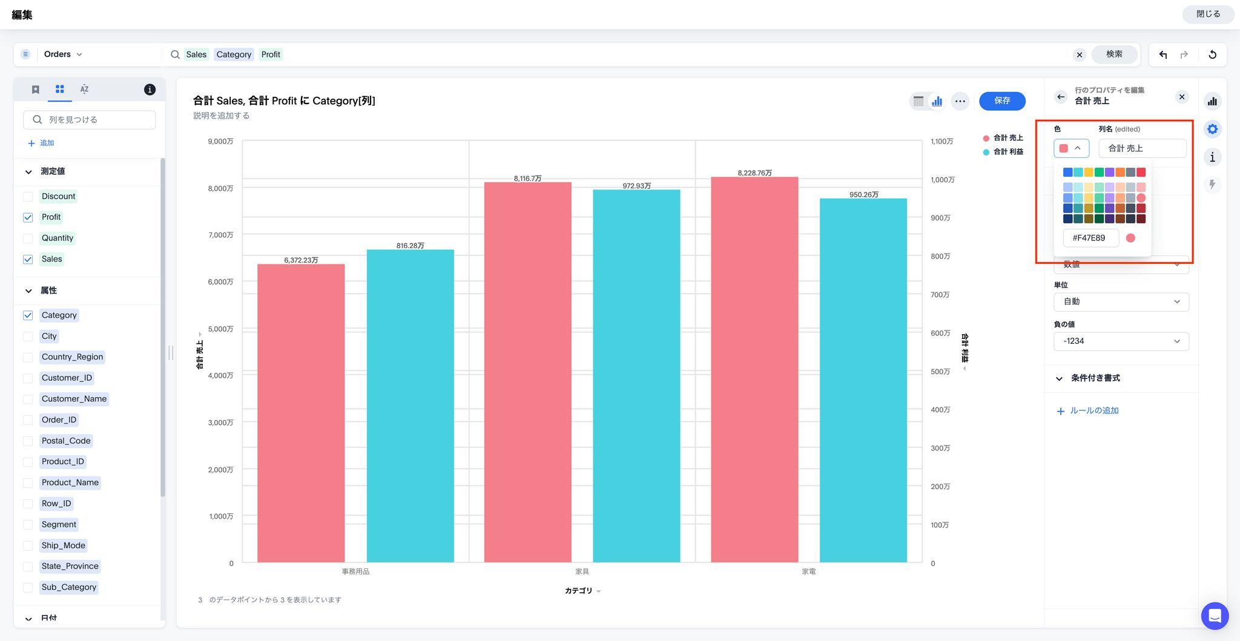
Task: Click the 列を見つける search field
Action: [x=90, y=120]
